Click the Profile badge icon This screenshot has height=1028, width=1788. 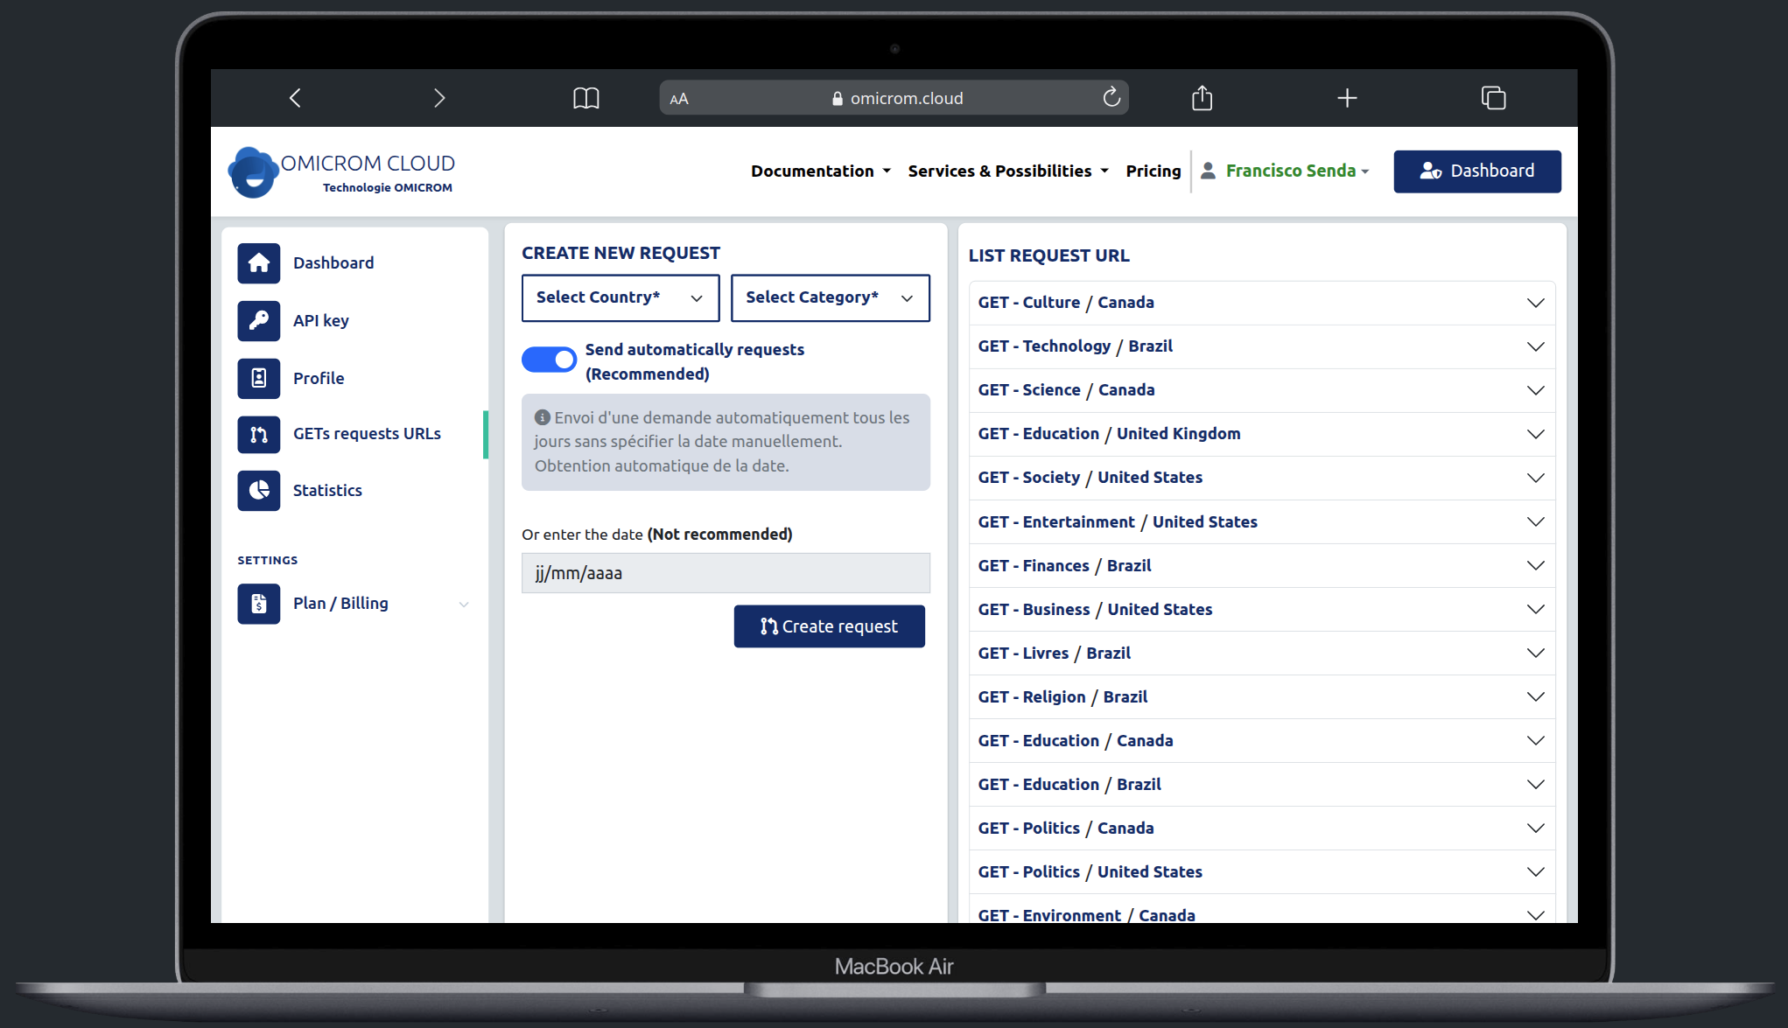click(x=258, y=378)
